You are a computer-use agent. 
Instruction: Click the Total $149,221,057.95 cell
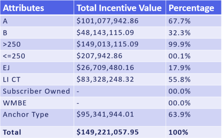(x=120, y=132)
